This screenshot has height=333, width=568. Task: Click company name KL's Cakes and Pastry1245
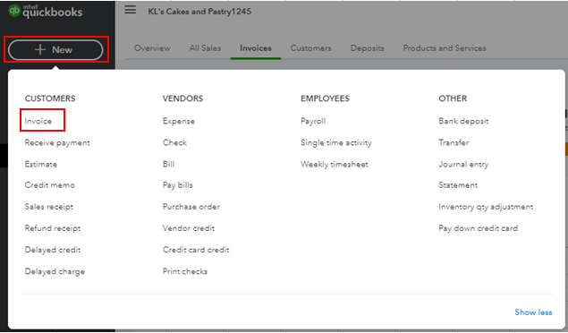click(x=199, y=12)
